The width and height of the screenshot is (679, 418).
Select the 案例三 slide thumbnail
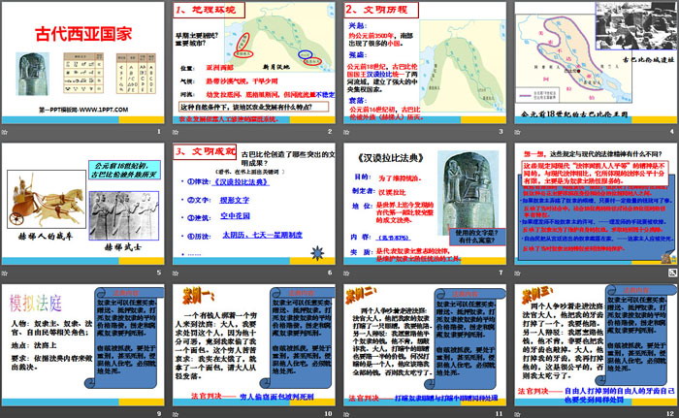pos(596,345)
